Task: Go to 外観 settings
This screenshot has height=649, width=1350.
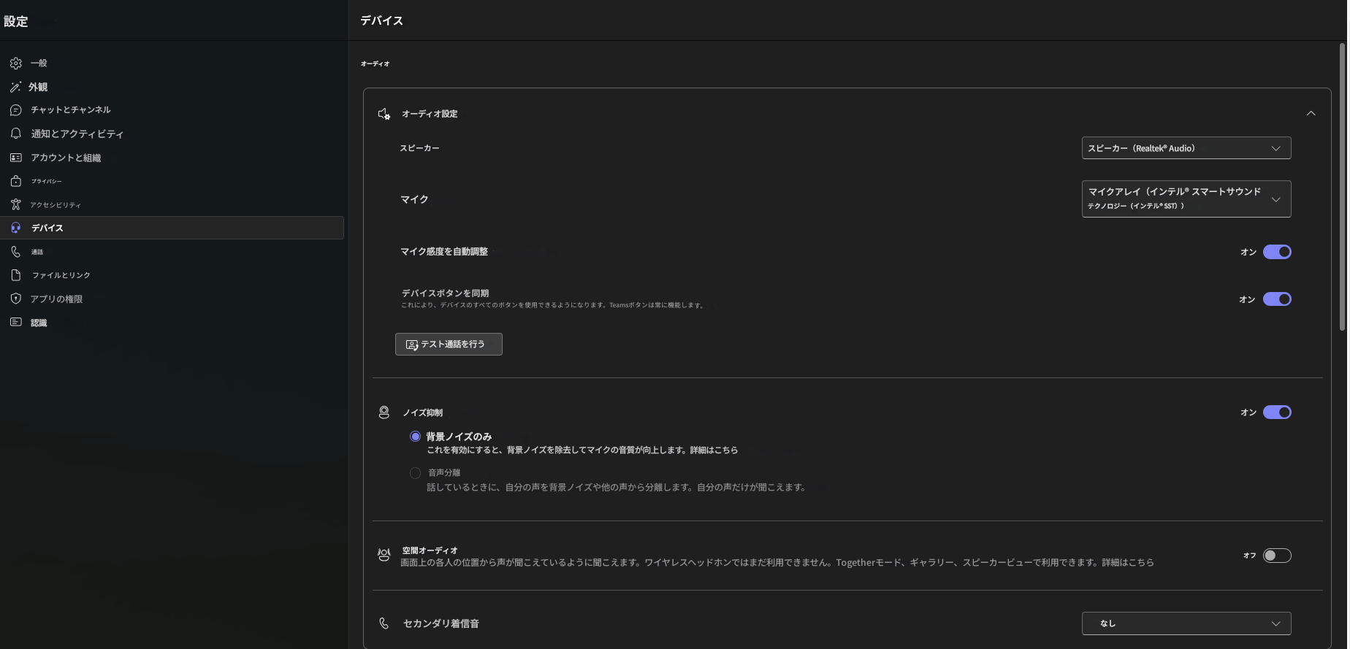Action: 172,87
